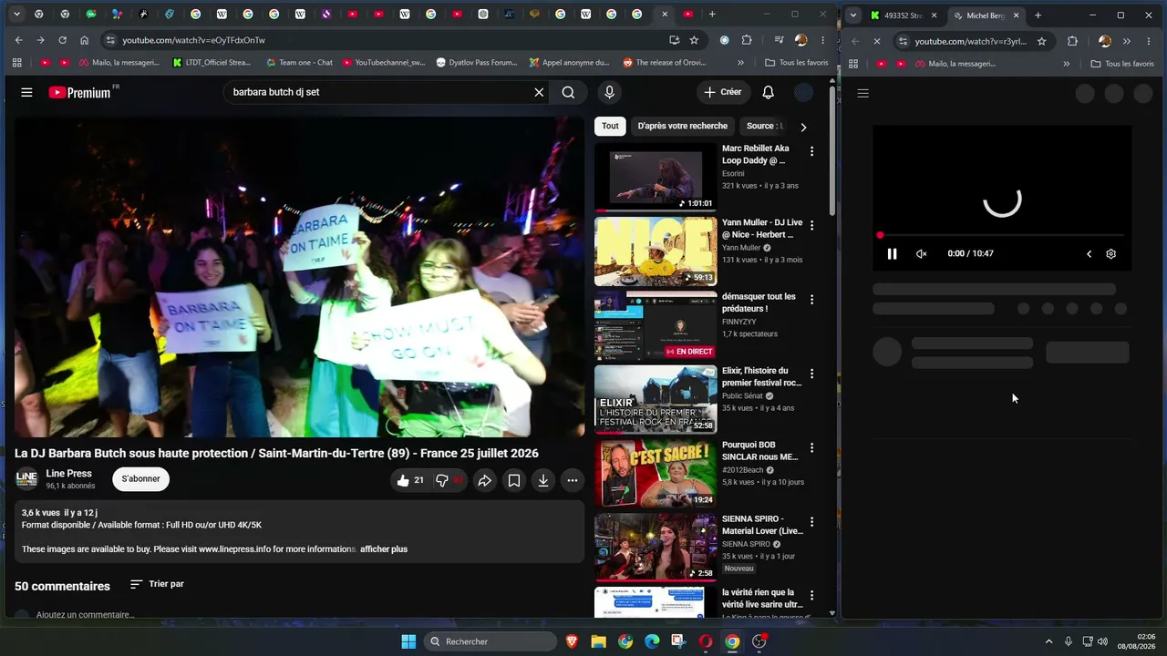The height and width of the screenshot is (656, 1167).
Task: Like the Barbara Butch video
Action: [x=409, y=480]
